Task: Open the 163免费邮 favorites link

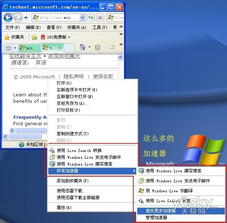Action: (53, 37)
